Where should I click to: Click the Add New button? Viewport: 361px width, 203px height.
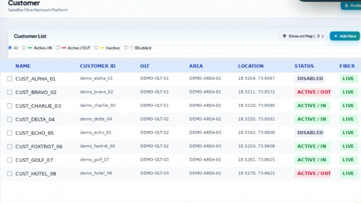[x=345, y=36]
